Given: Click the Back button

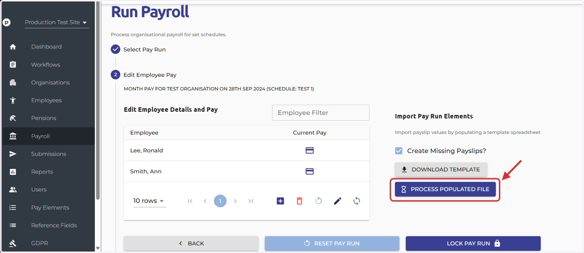Looking at the screenshot, I should pos(191,244).
